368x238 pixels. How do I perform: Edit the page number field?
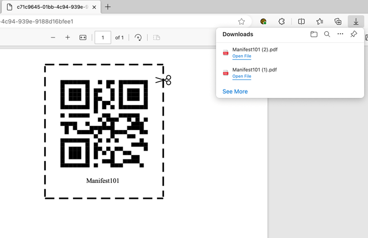pyautogui.click(x=103, y=38)
